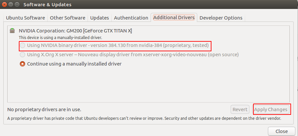
Task: Open the Other Software tab
Action: tap(67, 18)
